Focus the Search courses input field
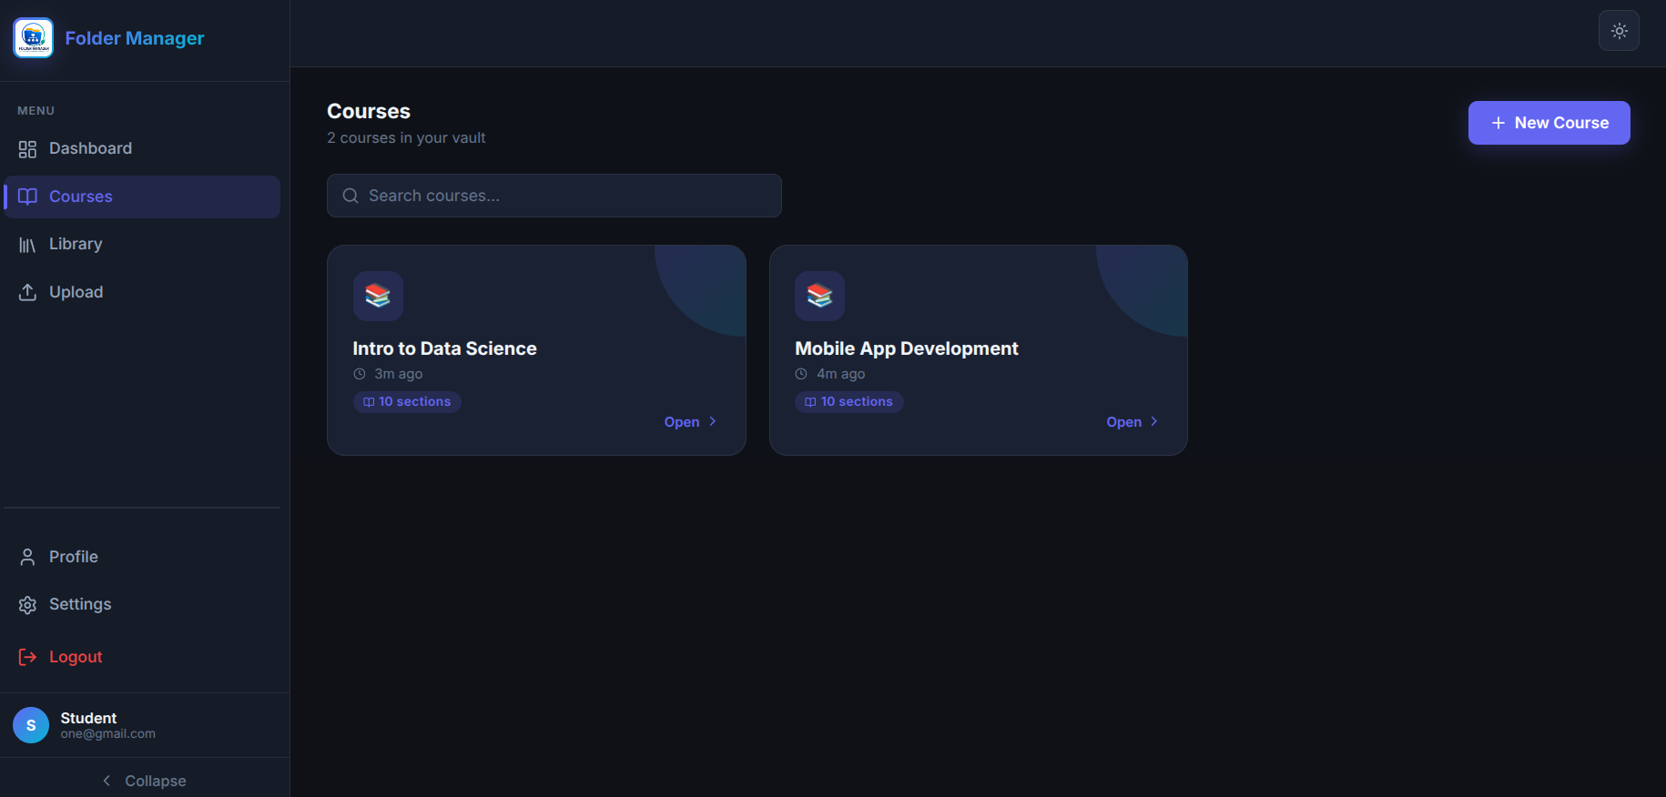The image size is (1666, 797). (554, 196)
